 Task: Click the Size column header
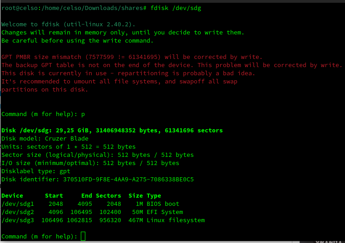coord(136,196)
